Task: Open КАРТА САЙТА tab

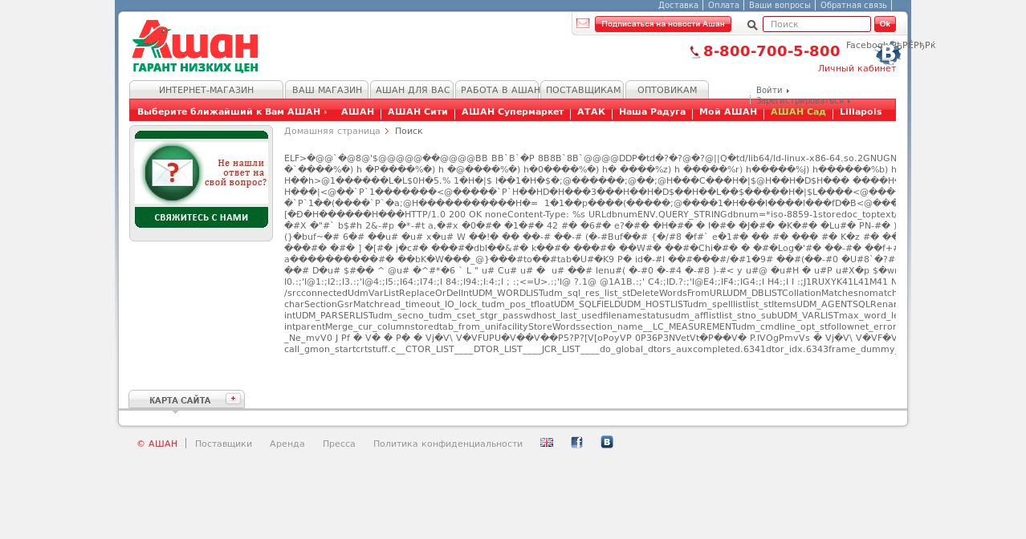Action: (x=186, y=399)
